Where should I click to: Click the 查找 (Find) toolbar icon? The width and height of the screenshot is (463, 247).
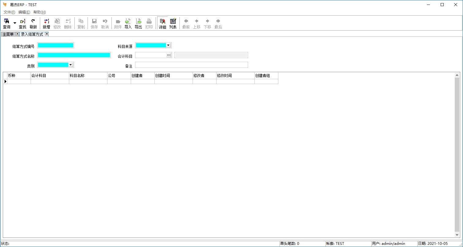23,23
